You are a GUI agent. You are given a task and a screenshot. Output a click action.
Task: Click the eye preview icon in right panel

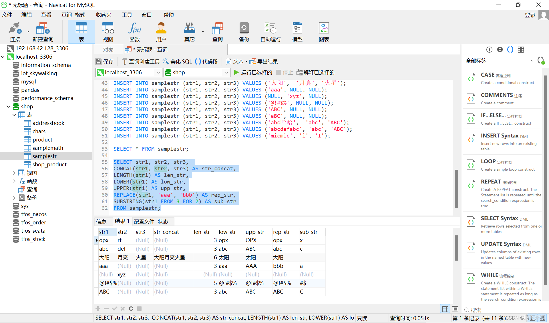point(500,49)
